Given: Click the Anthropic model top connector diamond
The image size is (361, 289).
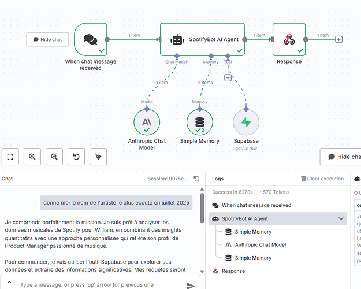Looking at the screenshot, I should [147, 109].
